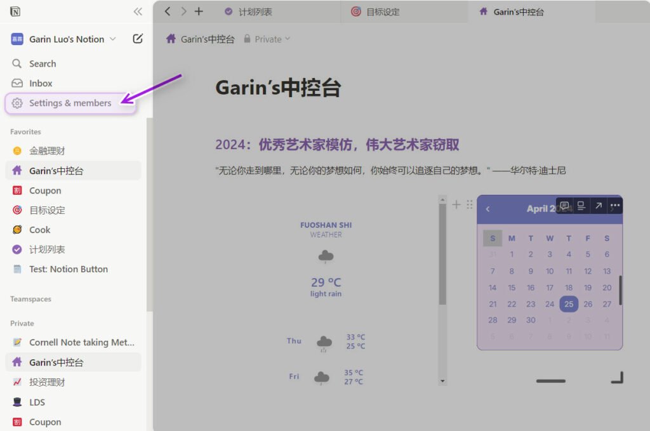Screen dimensions: 650x431
Task: Click the calendar embed corner resize handle
Action: [x=617, y=378]
